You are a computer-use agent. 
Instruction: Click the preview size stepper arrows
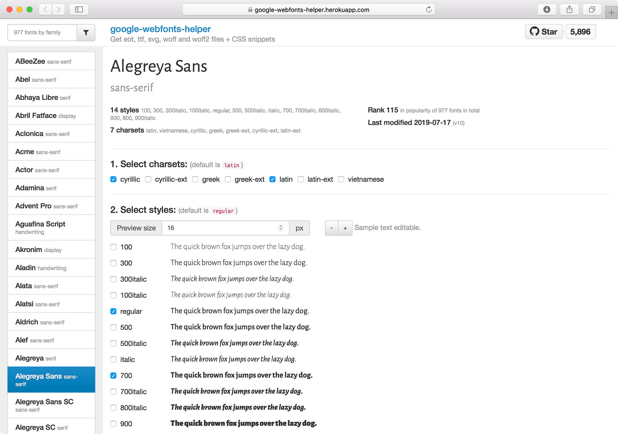[x=281, y=228]
